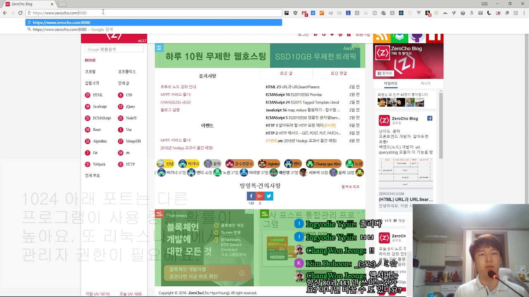Click the Facebook widget scrollbar
529x297 pixels.
click(x=441, y=126)
